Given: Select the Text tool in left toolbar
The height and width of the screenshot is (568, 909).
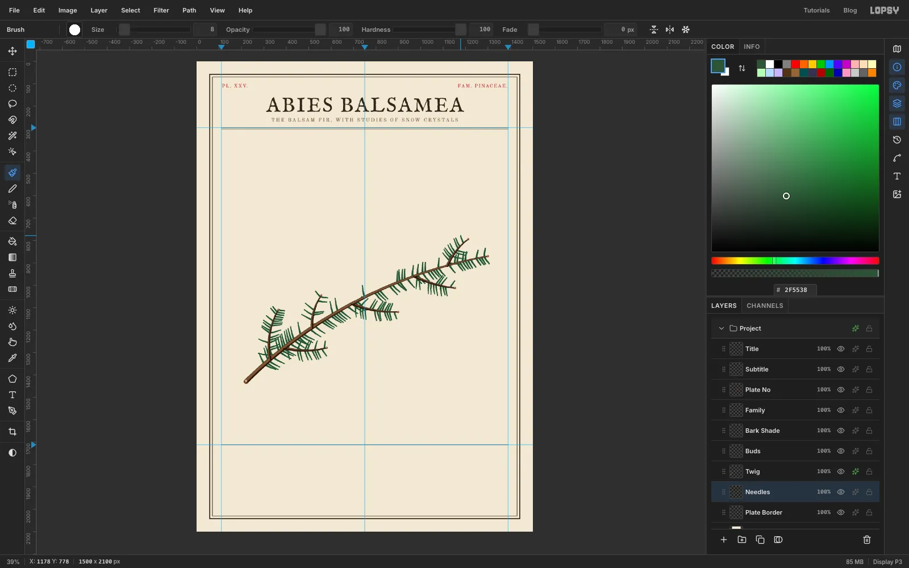Looking at the screenshot, I should coord(12,395).
